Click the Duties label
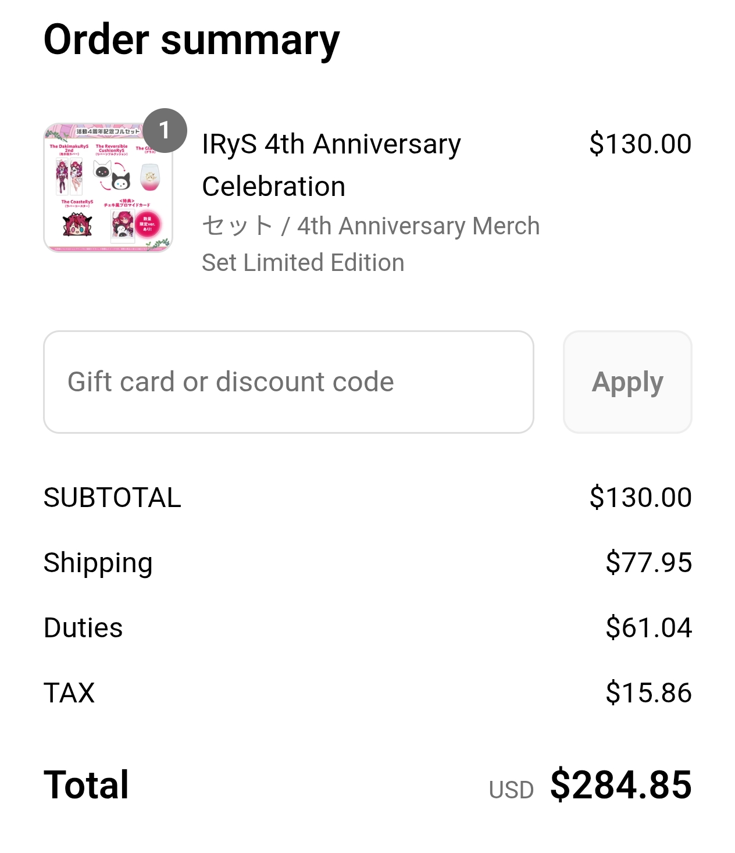735x853 pixels. (x=83, y=628)
